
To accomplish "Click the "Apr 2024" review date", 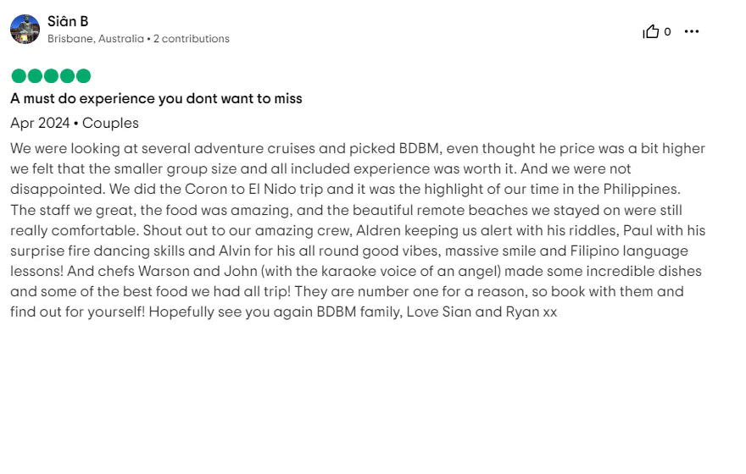I will point(40,124).
